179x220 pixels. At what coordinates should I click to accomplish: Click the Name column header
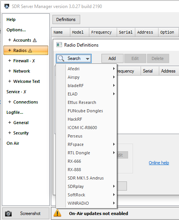61,32
